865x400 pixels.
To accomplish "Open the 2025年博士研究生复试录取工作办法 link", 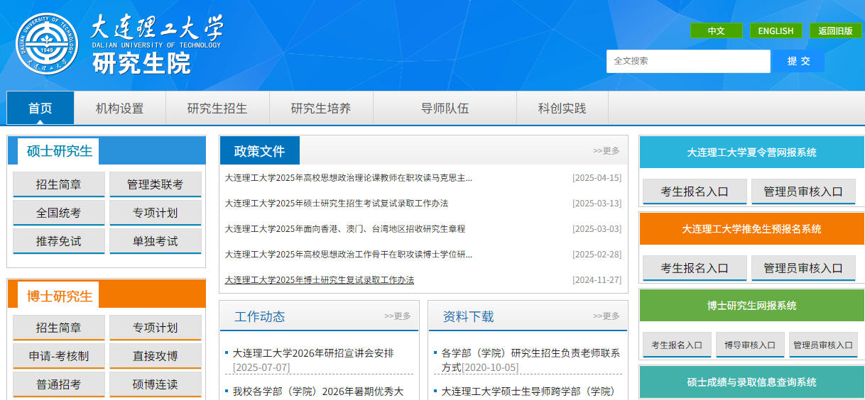I will (x=319, y=280).
